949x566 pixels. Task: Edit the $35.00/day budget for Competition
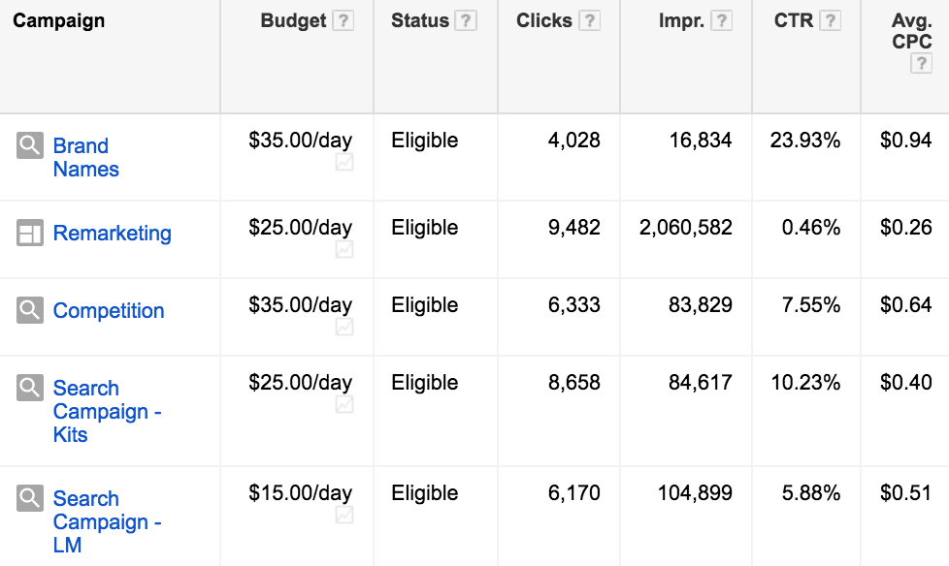[300, 305]
